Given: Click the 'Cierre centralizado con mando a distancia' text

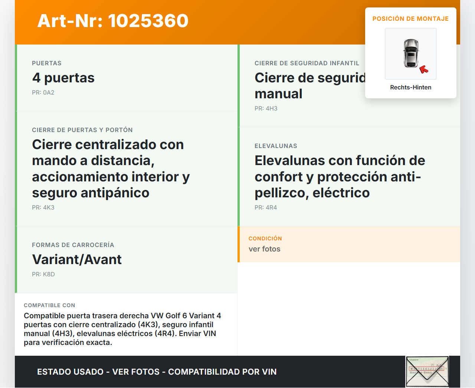Looking at the screenshot, I should pos(111,168).
